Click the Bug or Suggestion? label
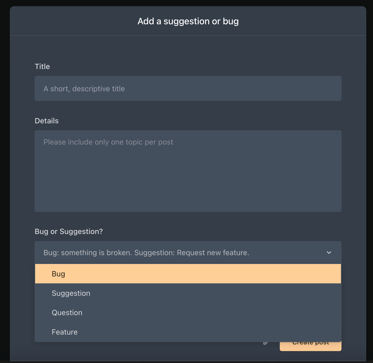 [69, 231]
